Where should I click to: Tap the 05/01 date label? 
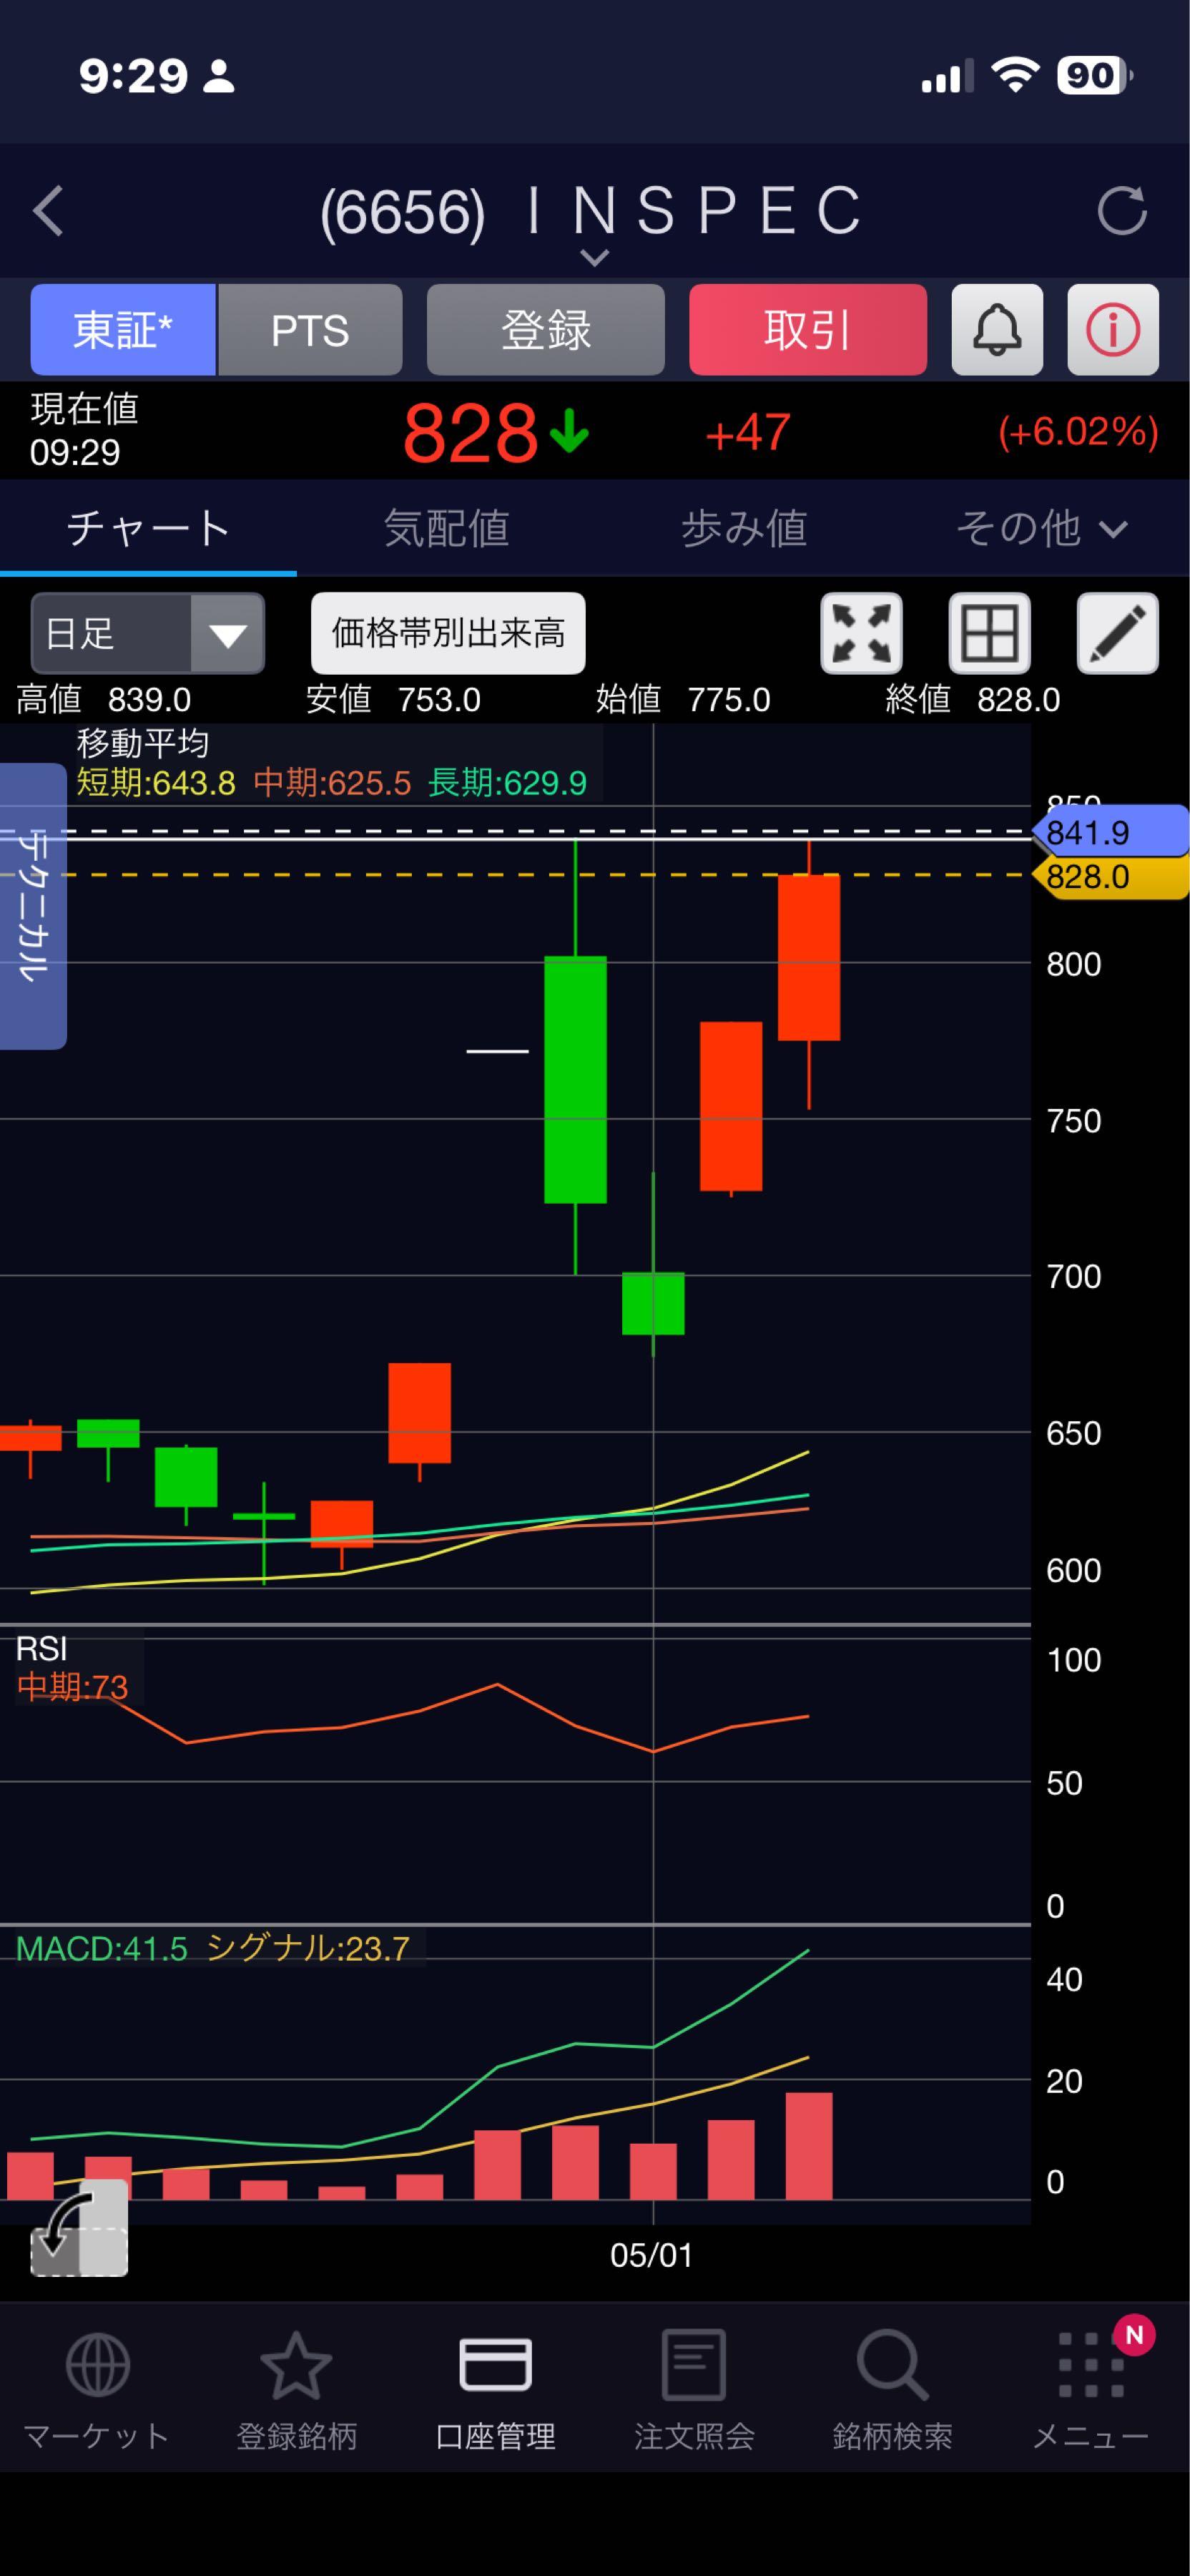pyautogui.click(x=651, y=2255)
